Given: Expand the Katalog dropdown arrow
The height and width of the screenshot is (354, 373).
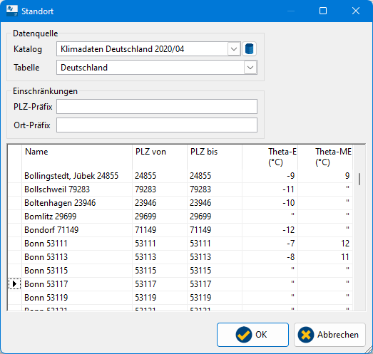Looking at the screenshot, I should click(x=234, y=49).
